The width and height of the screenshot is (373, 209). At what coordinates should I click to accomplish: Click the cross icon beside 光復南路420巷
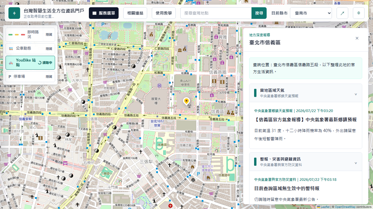coord(88,70)
